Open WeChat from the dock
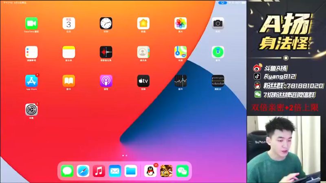This screenshot has width=326, height=183. pos(182,171)
